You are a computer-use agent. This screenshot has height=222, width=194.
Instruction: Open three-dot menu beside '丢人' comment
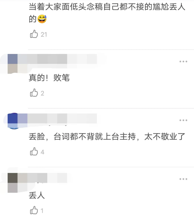click(183, 179)
